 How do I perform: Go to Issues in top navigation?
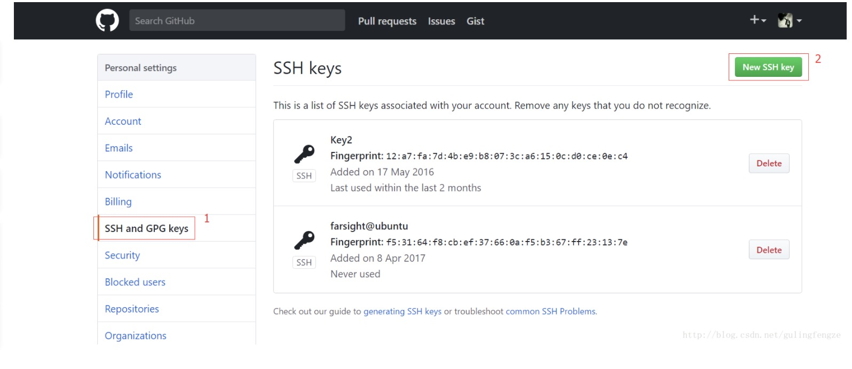point(441,21)
